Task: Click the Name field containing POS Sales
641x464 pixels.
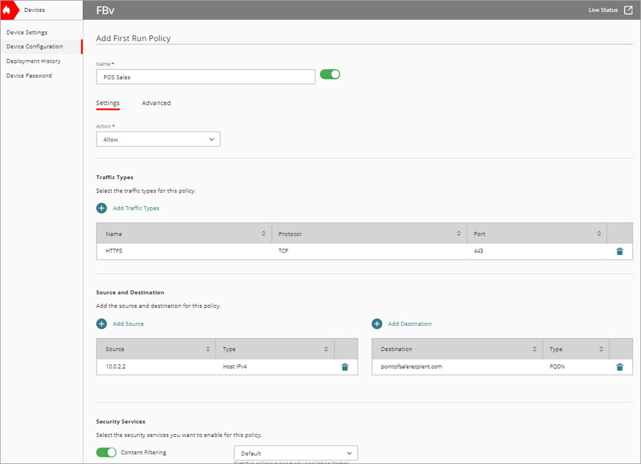Action: coord(205,77)
